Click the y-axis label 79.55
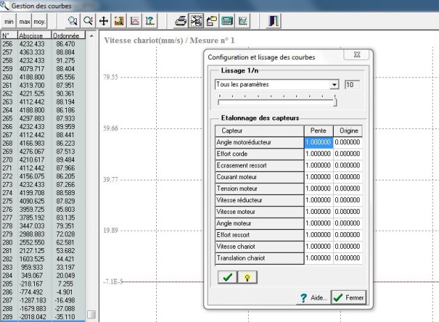The height and width of the screenshot is (322, 439). [x=111, y=77]
